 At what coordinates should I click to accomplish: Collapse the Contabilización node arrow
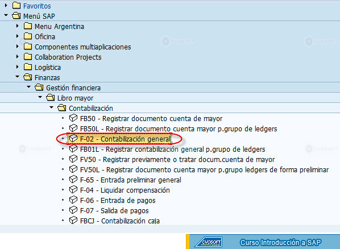click(x=51, y=107)
